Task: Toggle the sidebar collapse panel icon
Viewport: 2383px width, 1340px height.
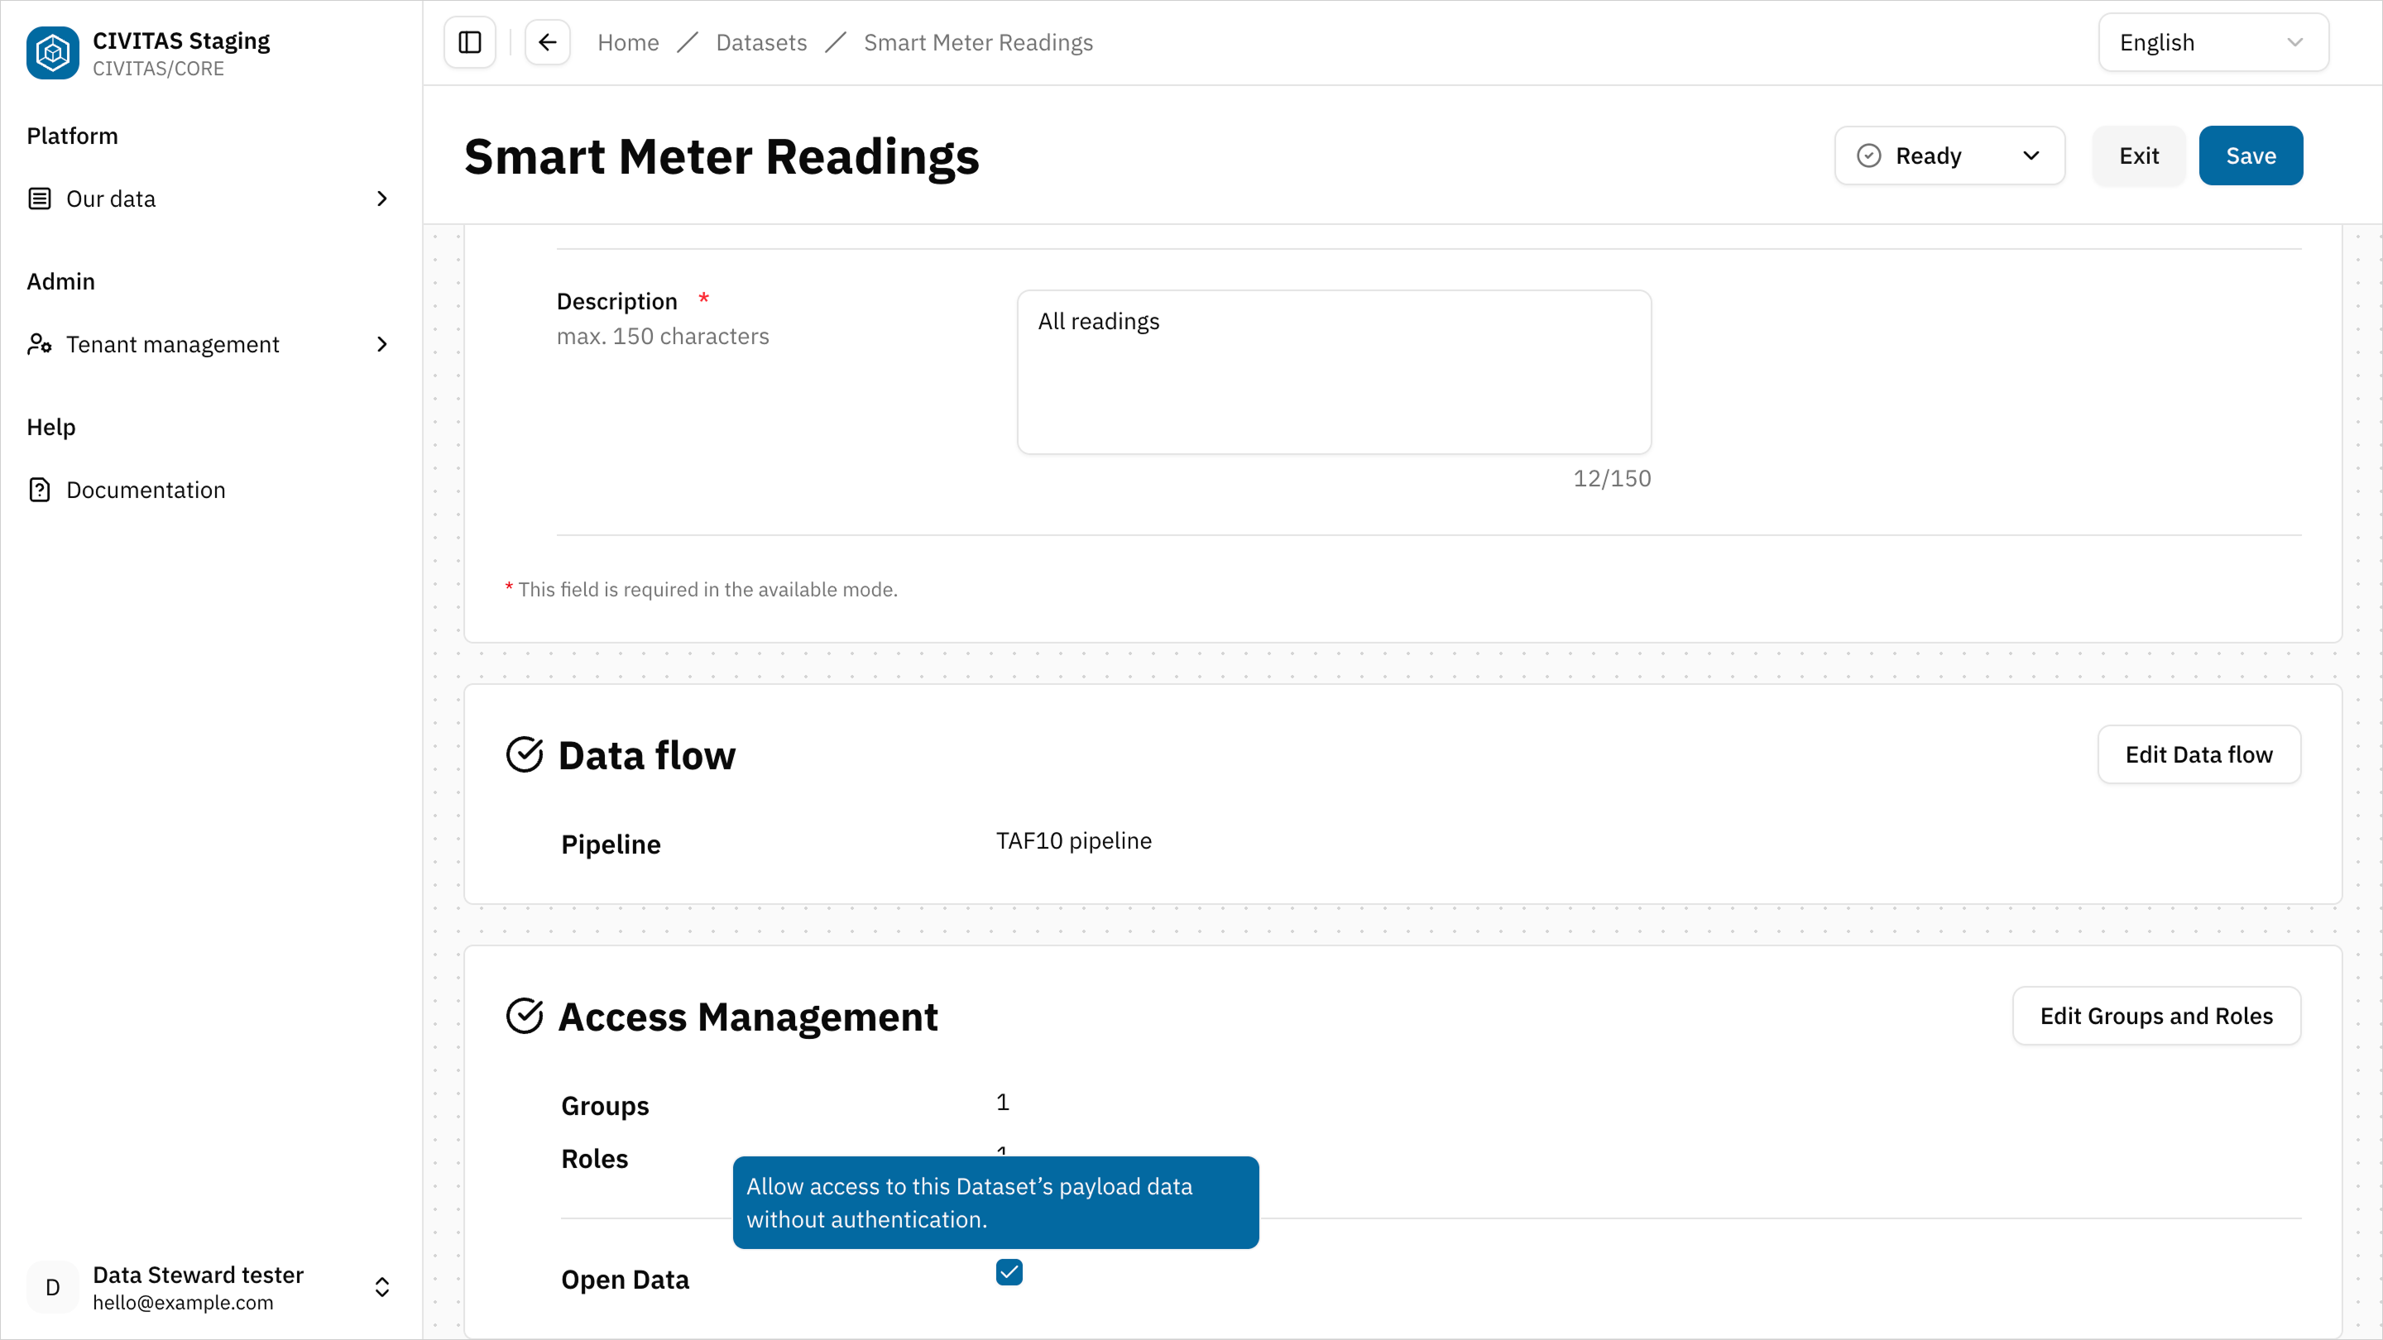Action: pos(469,41)
